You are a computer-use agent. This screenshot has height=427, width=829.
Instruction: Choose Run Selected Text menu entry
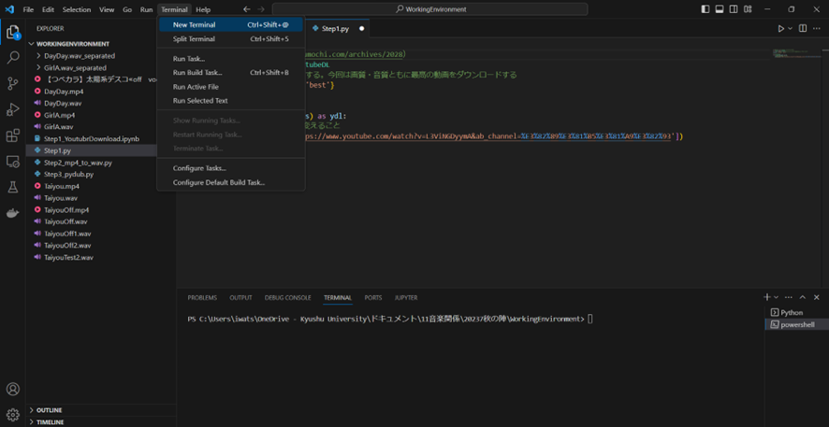pyautogui.click(x=230, y=100)
